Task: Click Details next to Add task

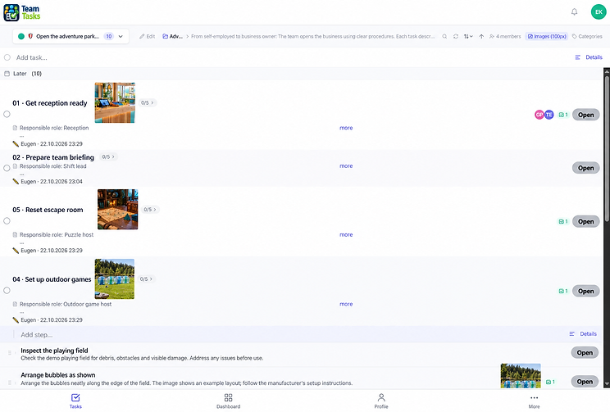Action: click(589, 57)
